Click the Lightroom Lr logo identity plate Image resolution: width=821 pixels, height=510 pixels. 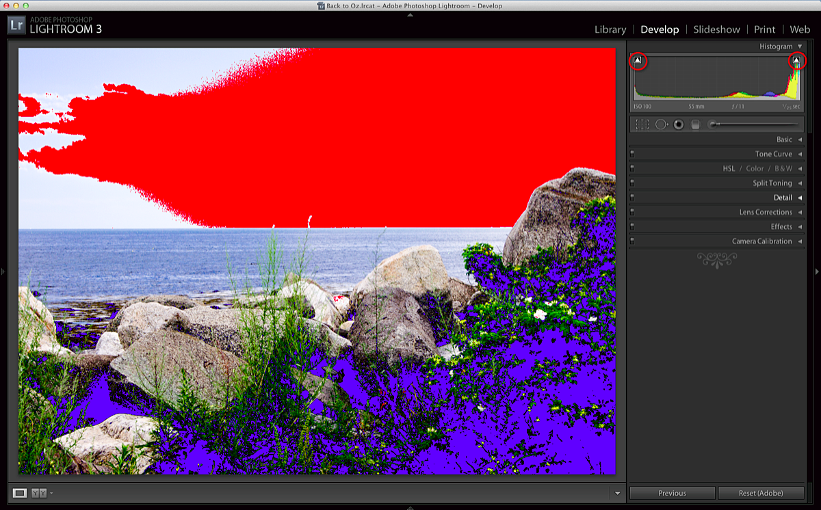(x=16, y=25)
